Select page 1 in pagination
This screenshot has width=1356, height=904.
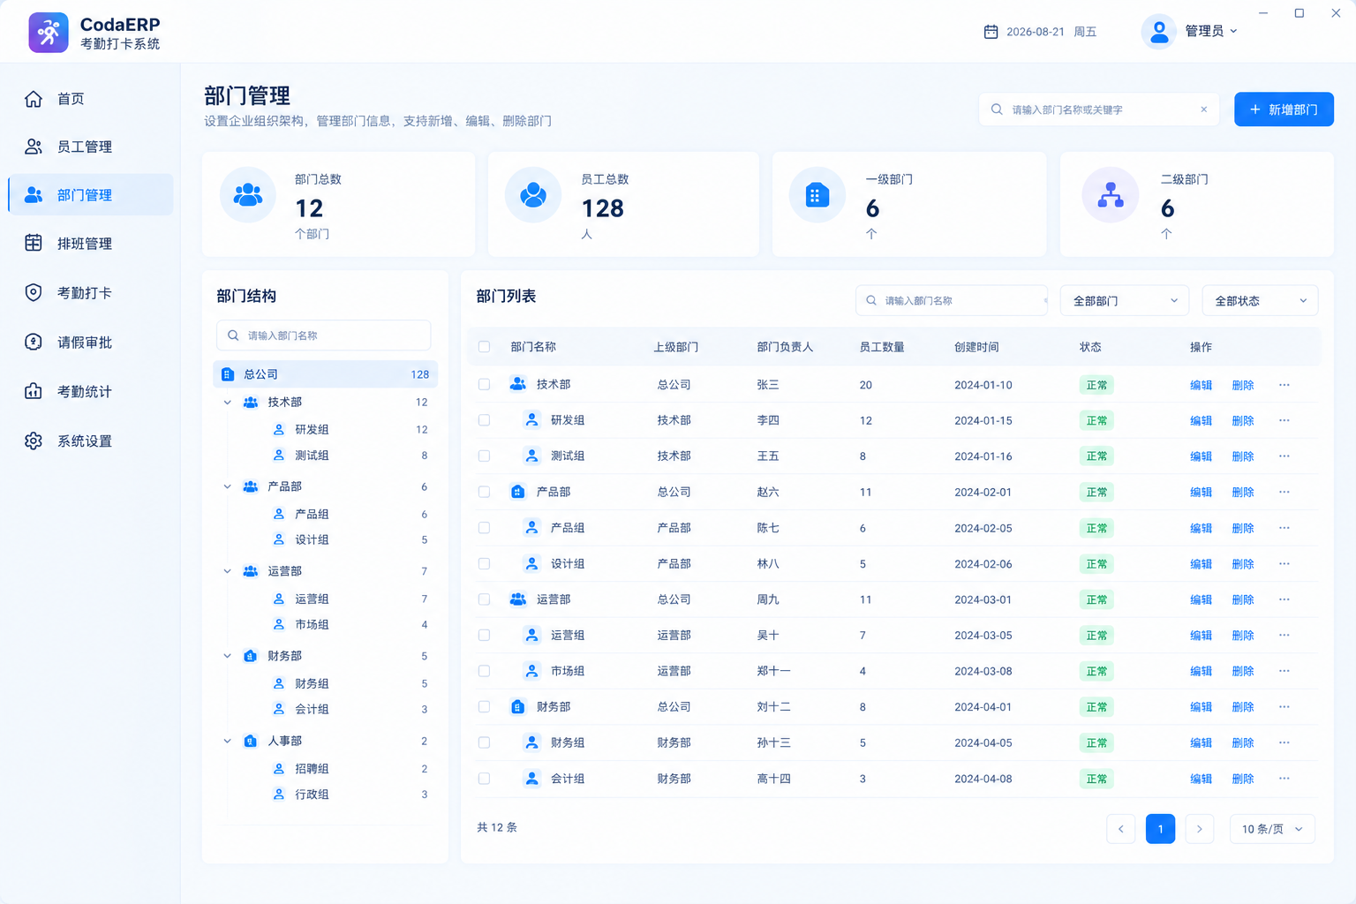[x=1160, y=829]
